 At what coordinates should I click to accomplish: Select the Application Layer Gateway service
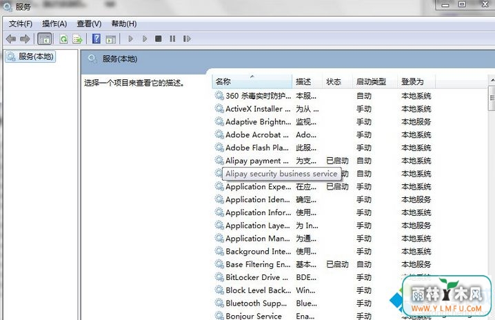pyautogui.click(x=323, y=226)
